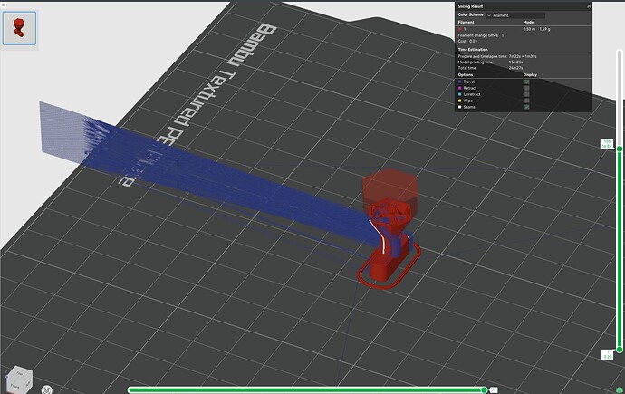Click the round target icon beside the view cube
625x394 pixels.
point(46,389)
